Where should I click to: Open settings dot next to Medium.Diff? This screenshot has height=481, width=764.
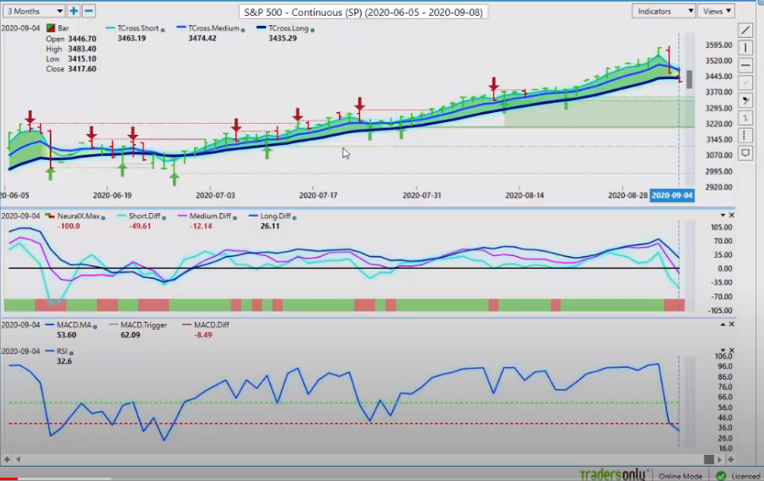tap(235, 217)
